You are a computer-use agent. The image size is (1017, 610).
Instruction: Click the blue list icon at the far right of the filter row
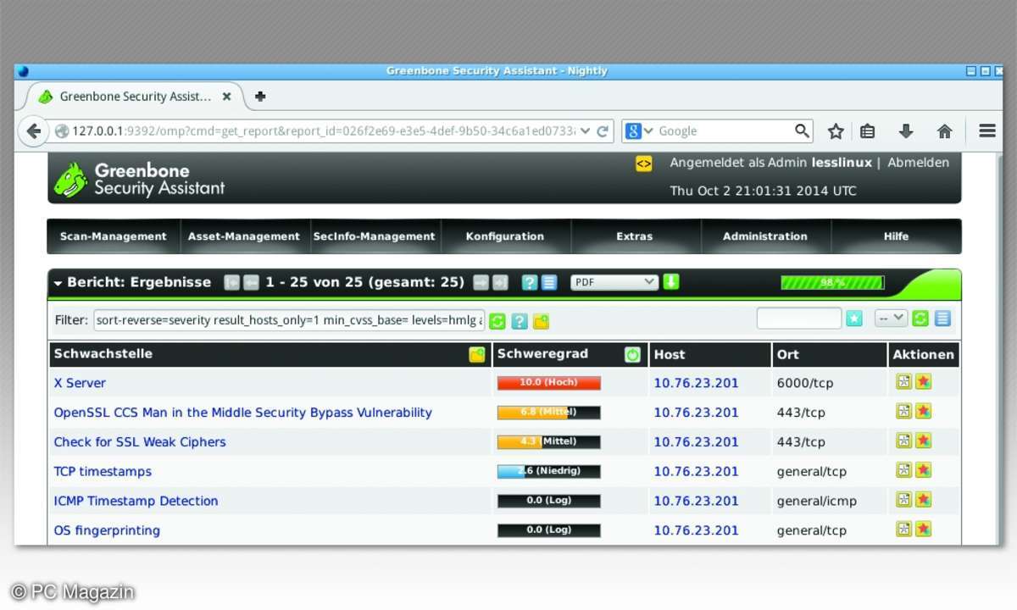[x=942, y=319]
